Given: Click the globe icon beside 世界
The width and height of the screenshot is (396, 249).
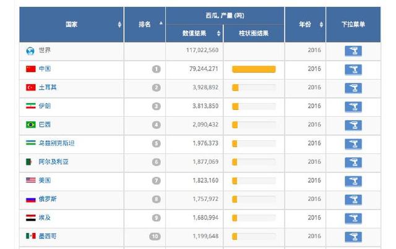Looking at the screenshot, I should pyautogui.click(x=30, y=51).
